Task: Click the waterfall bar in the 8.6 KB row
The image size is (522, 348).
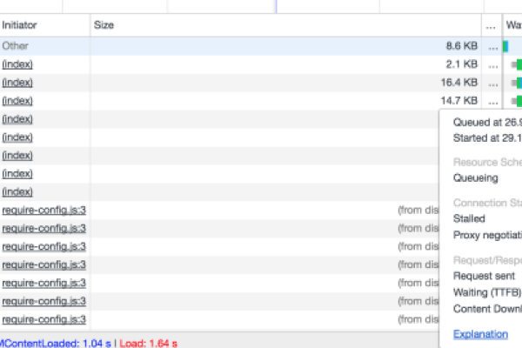Action: click(505, 46)
